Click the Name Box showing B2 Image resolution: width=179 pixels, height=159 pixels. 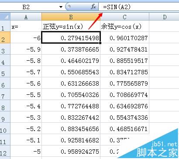click(29, 7)
